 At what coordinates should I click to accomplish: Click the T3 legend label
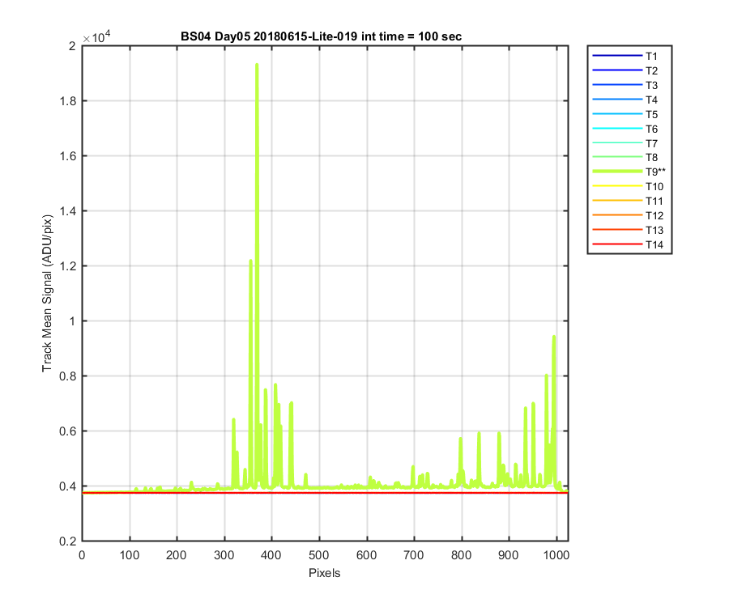(x=651, y=86)
